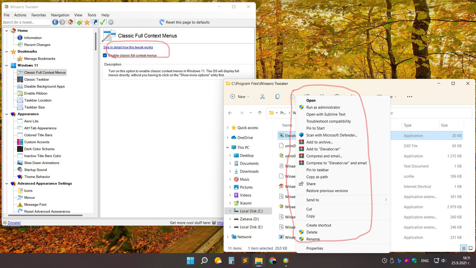Open See in detail how this tweak works link
Viewport: 476px width, 268px height.
point(128,47)
